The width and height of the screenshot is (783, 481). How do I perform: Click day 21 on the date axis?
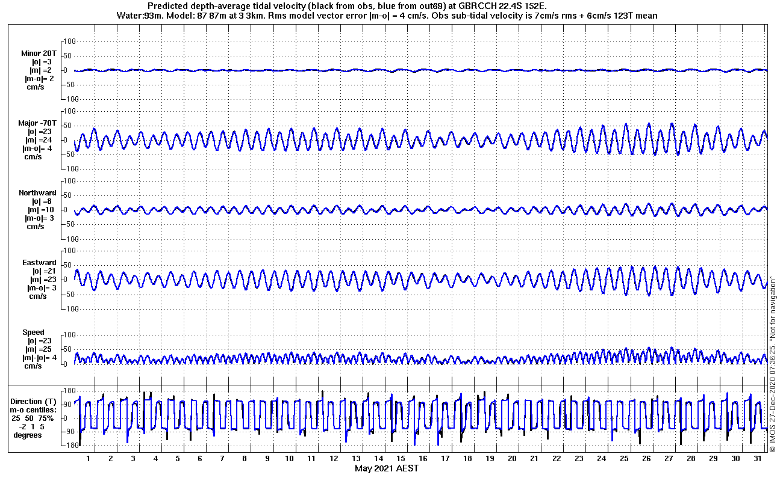click(534, 459)
